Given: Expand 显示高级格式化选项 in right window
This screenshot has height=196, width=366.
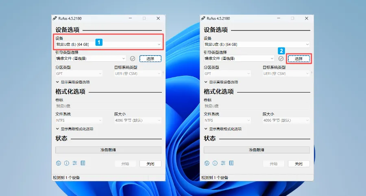Looking at the screenshot, I should (x=223, y=129).
